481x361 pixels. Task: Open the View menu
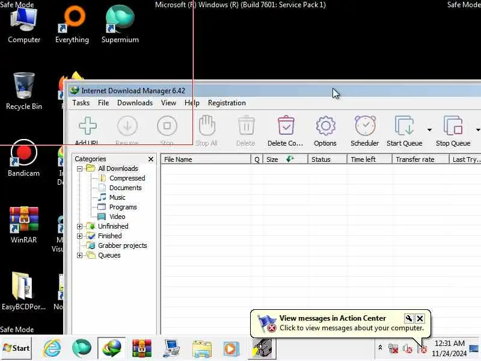pyautogui.click(x=169, y=103)
